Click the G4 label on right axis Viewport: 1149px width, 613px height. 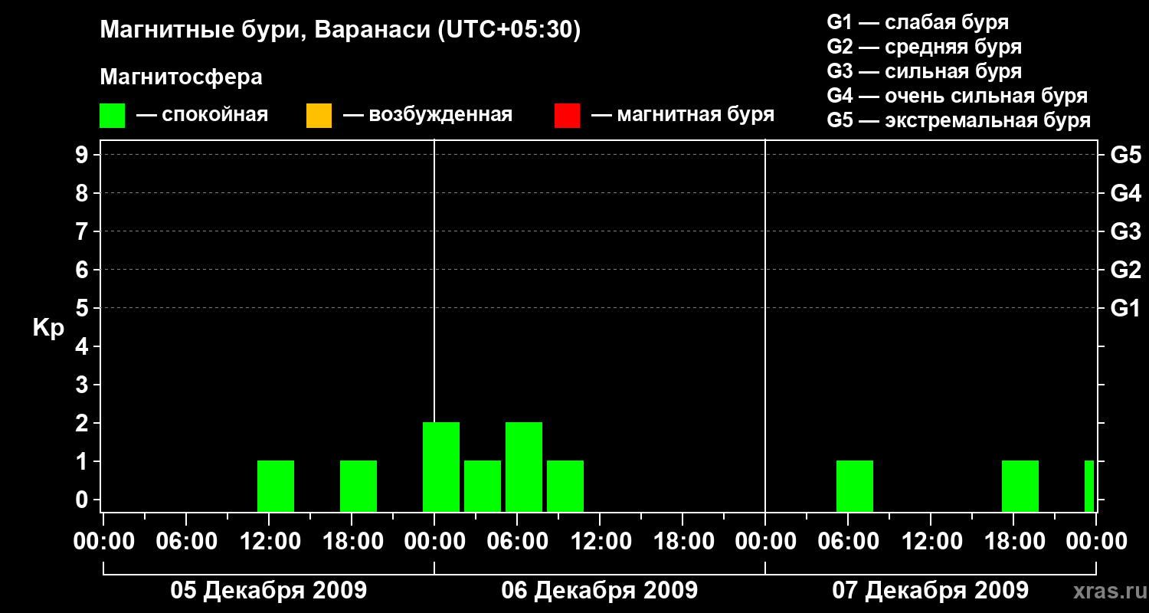click(x=1125, y=193)
